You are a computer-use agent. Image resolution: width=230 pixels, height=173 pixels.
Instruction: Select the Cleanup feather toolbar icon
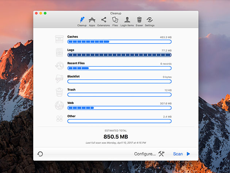coord(82,20)
